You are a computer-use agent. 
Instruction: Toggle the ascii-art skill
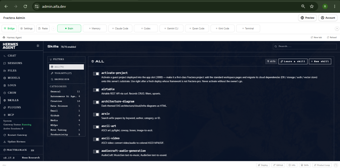tap(96, 127)
